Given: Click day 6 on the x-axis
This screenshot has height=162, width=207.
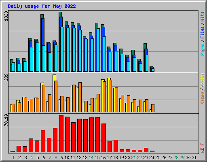Looking at the screenshot, I should pyautogui.click(x=44, y=158).
